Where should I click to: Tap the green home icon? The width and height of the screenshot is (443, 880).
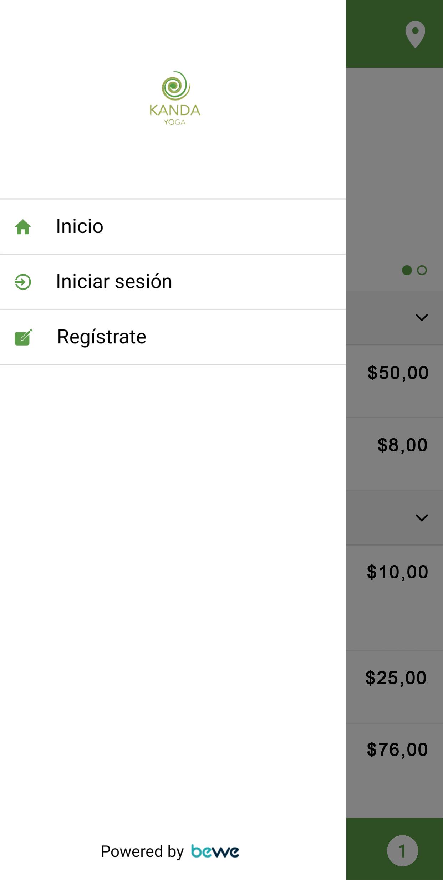click(23, 227)
